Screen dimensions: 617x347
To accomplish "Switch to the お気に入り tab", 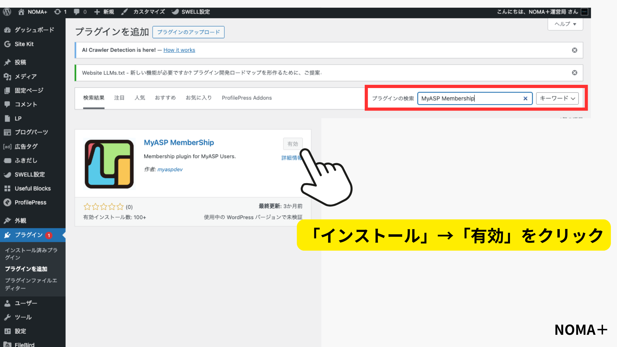I will pos(199,98).
